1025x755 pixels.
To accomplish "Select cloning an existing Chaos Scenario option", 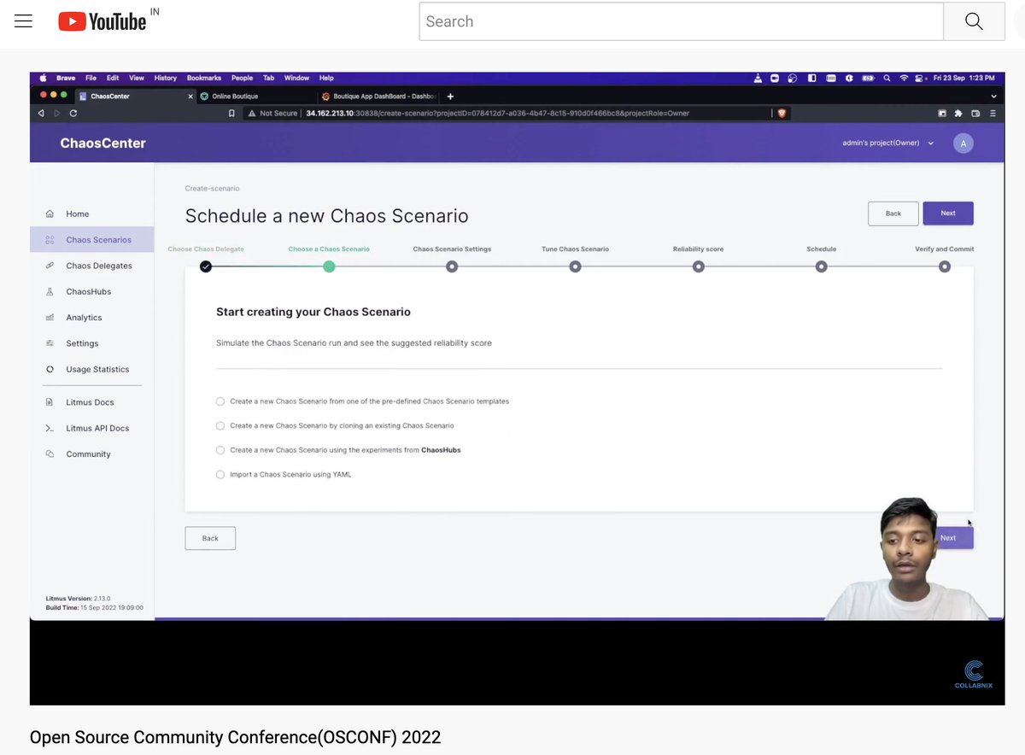I will pyautogui.click(x=220, y=425).
